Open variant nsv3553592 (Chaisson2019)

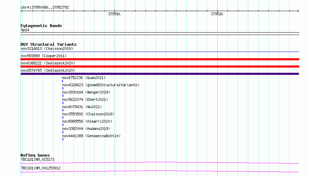88,114
